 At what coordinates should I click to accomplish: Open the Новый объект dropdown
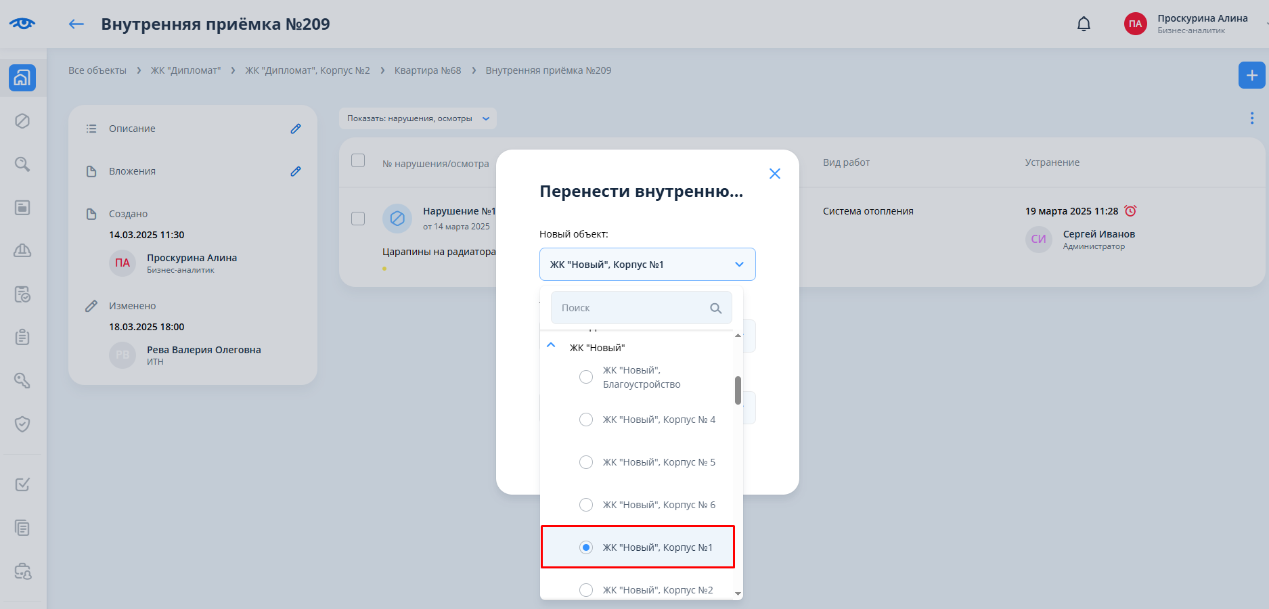click(x=647, y=265)
